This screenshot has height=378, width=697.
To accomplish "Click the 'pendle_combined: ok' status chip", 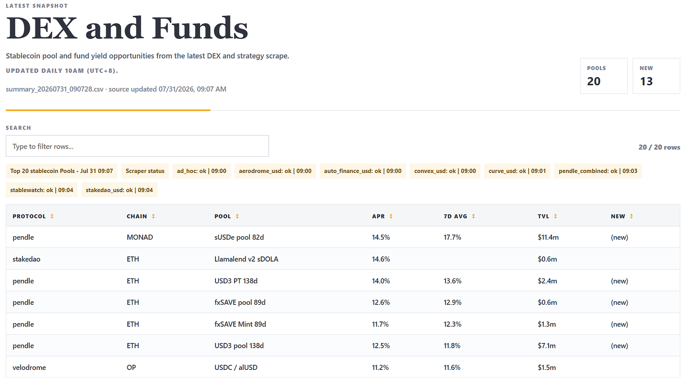I will point(598,171).
